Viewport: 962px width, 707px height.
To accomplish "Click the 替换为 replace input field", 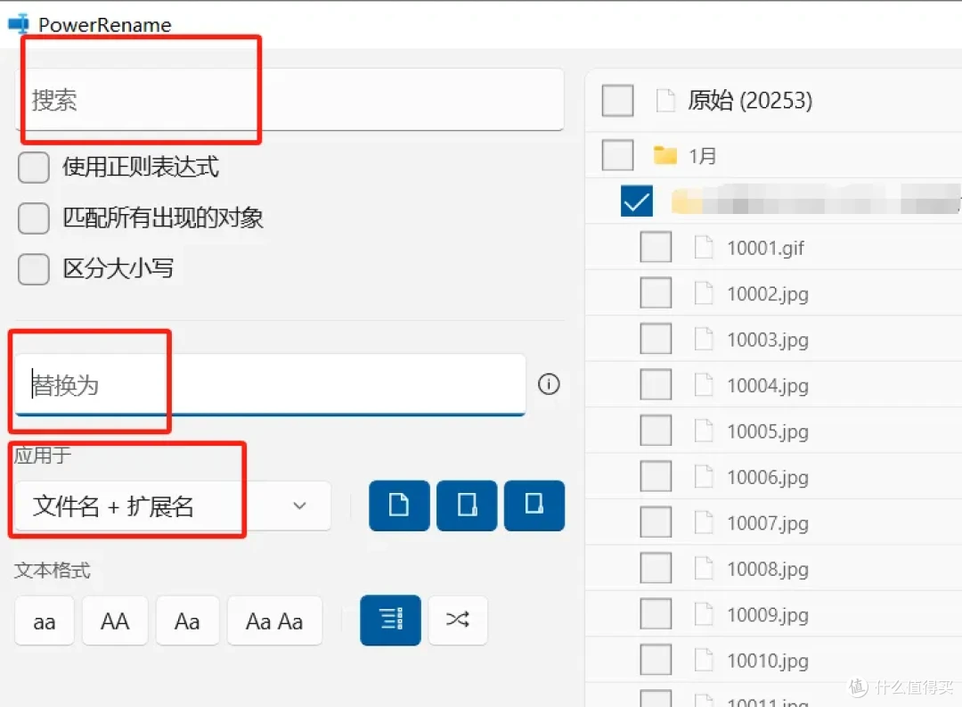I will tap(271, 384).
